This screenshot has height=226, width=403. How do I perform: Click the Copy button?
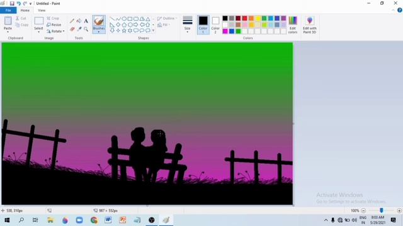pyautogui.click(x=22, y=25)
